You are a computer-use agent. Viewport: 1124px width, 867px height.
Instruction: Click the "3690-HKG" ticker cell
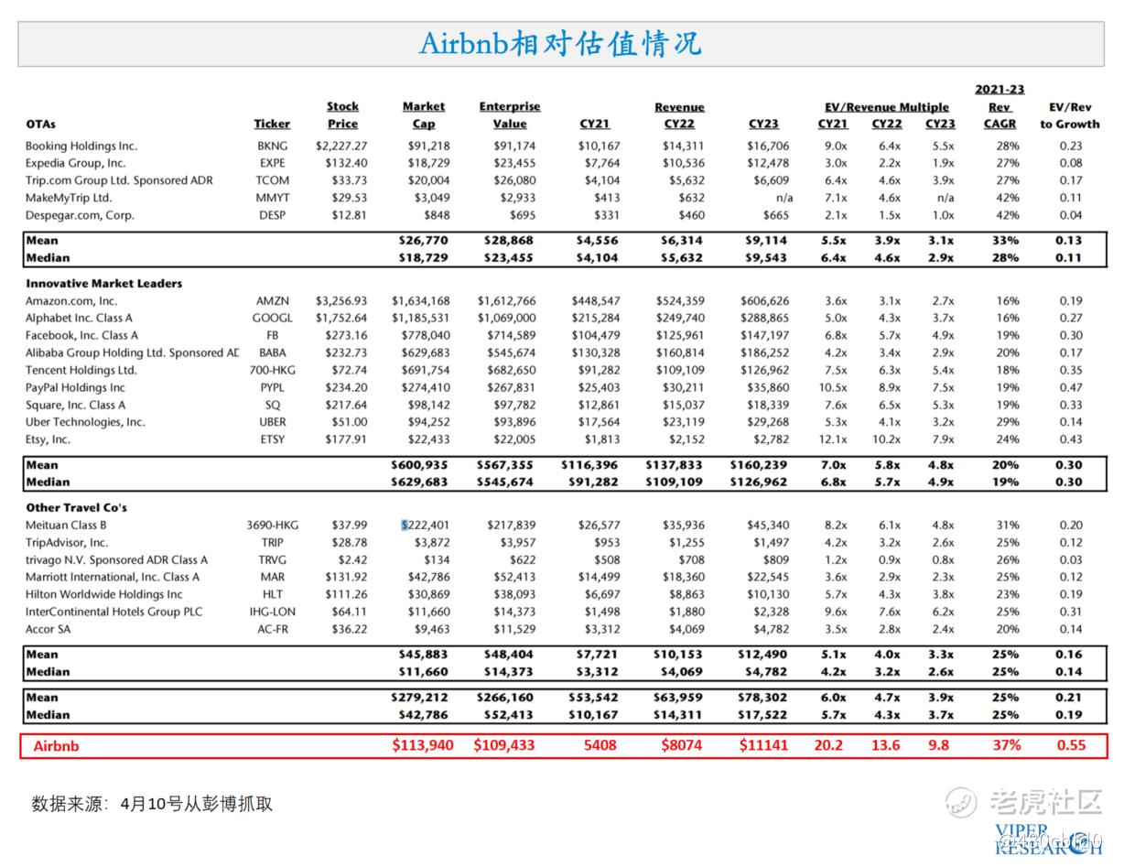[x=272, y=526]
